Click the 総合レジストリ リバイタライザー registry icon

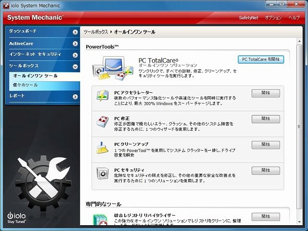coord(101,220)
